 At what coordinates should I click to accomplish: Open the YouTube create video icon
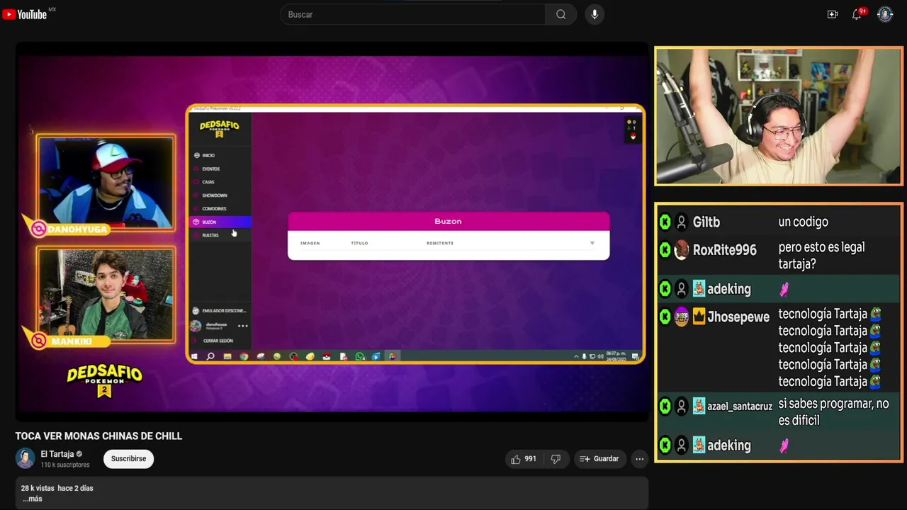[833, 14]
